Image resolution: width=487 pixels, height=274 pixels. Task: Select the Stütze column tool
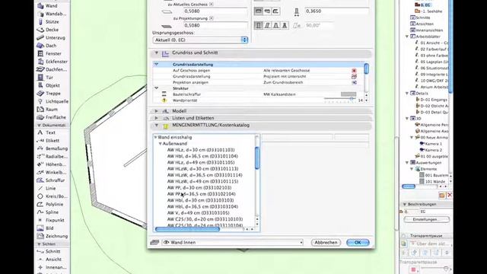tap(52, 22)
